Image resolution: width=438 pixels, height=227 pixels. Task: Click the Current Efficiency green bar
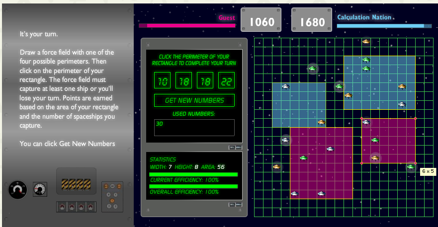click(x=193, y=174)
